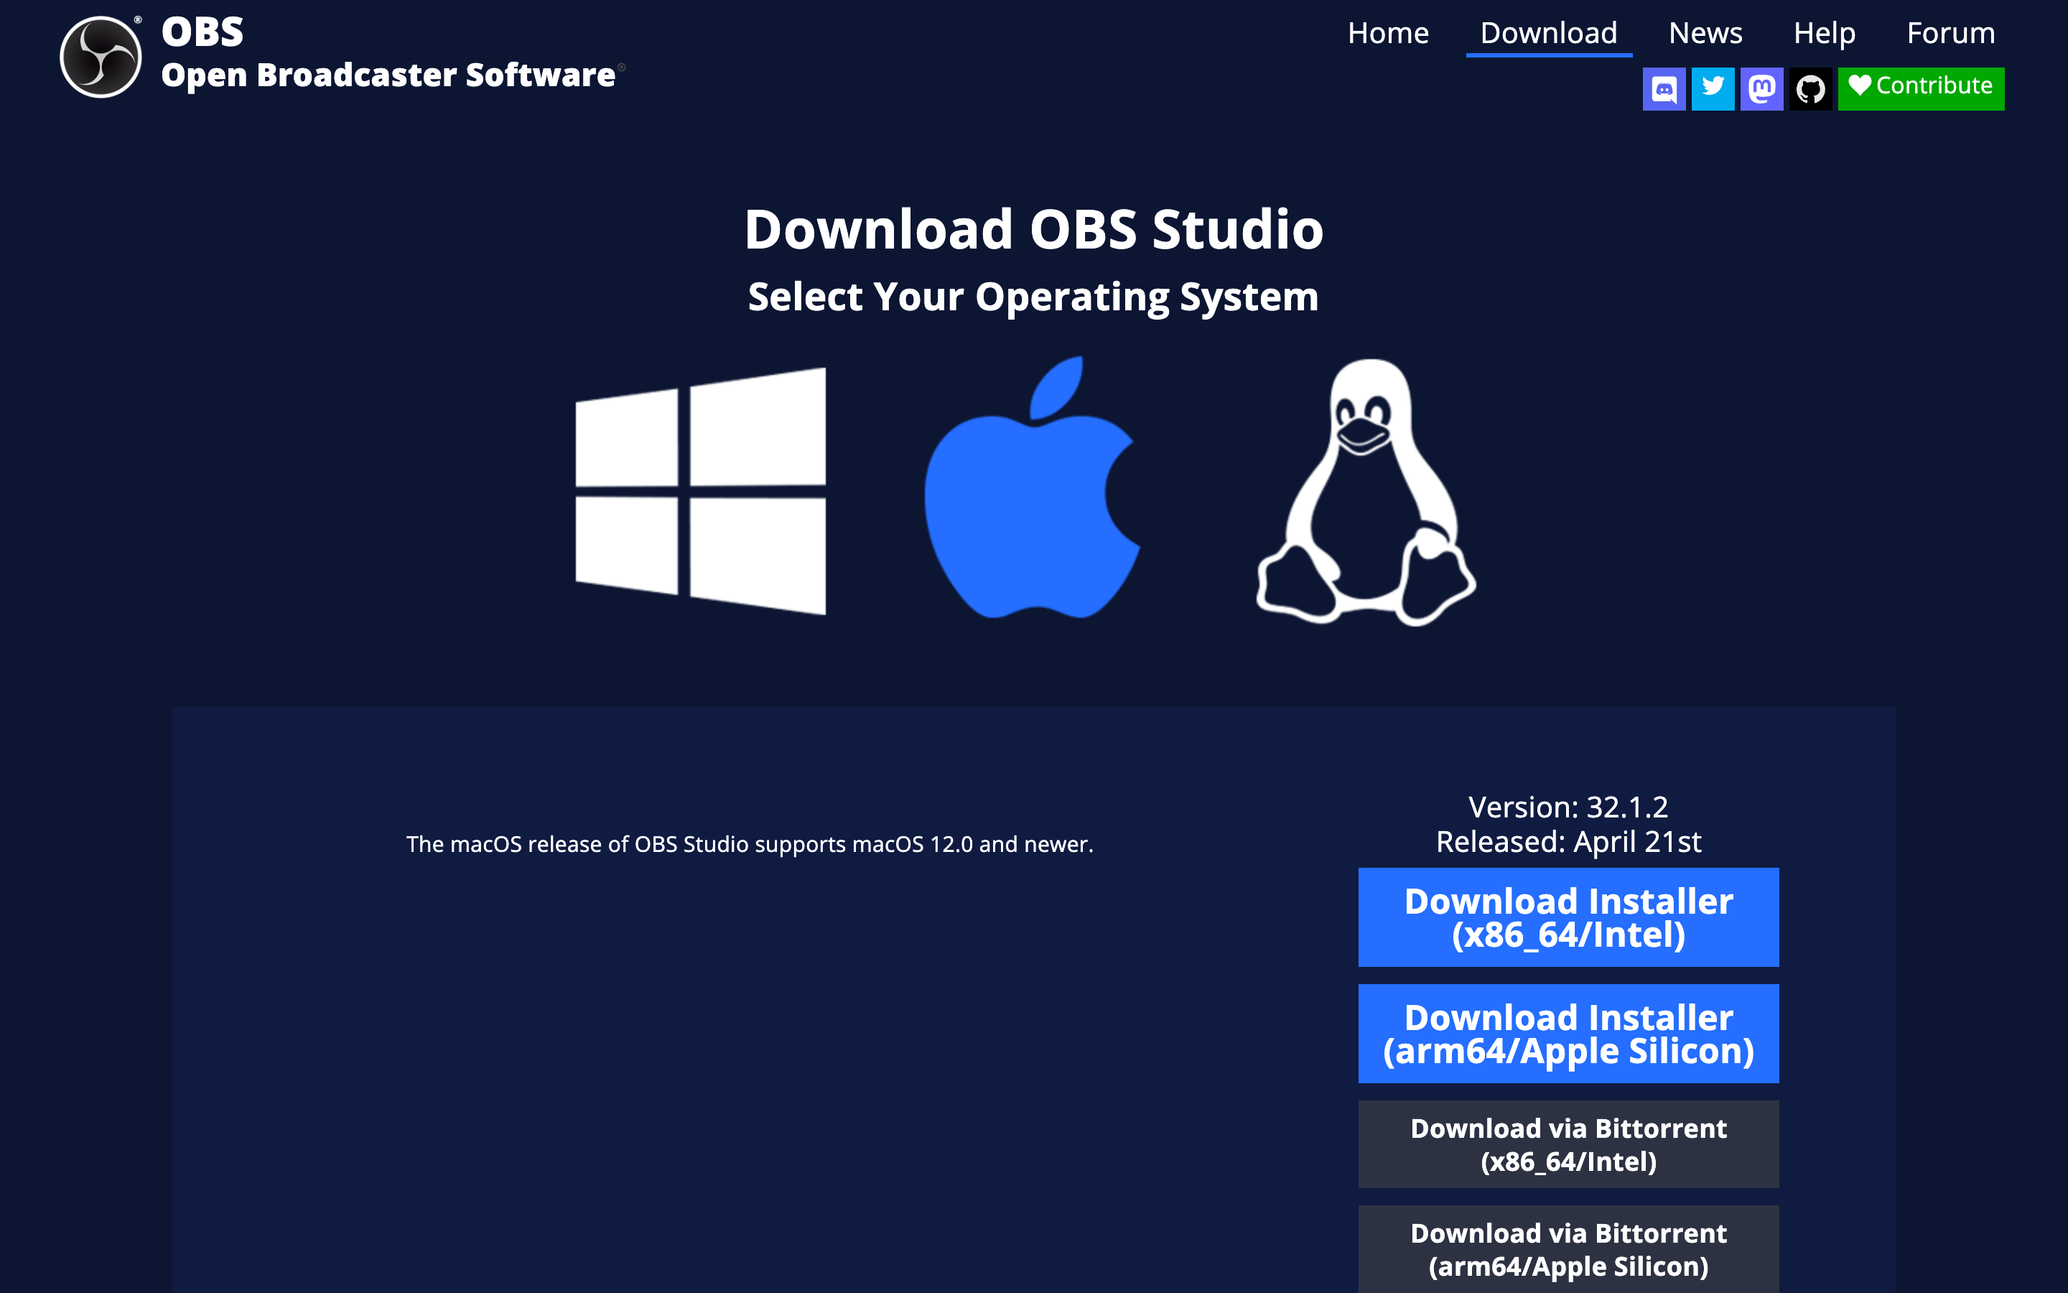Open the Discord social icon

click(x=1664, y=89)
